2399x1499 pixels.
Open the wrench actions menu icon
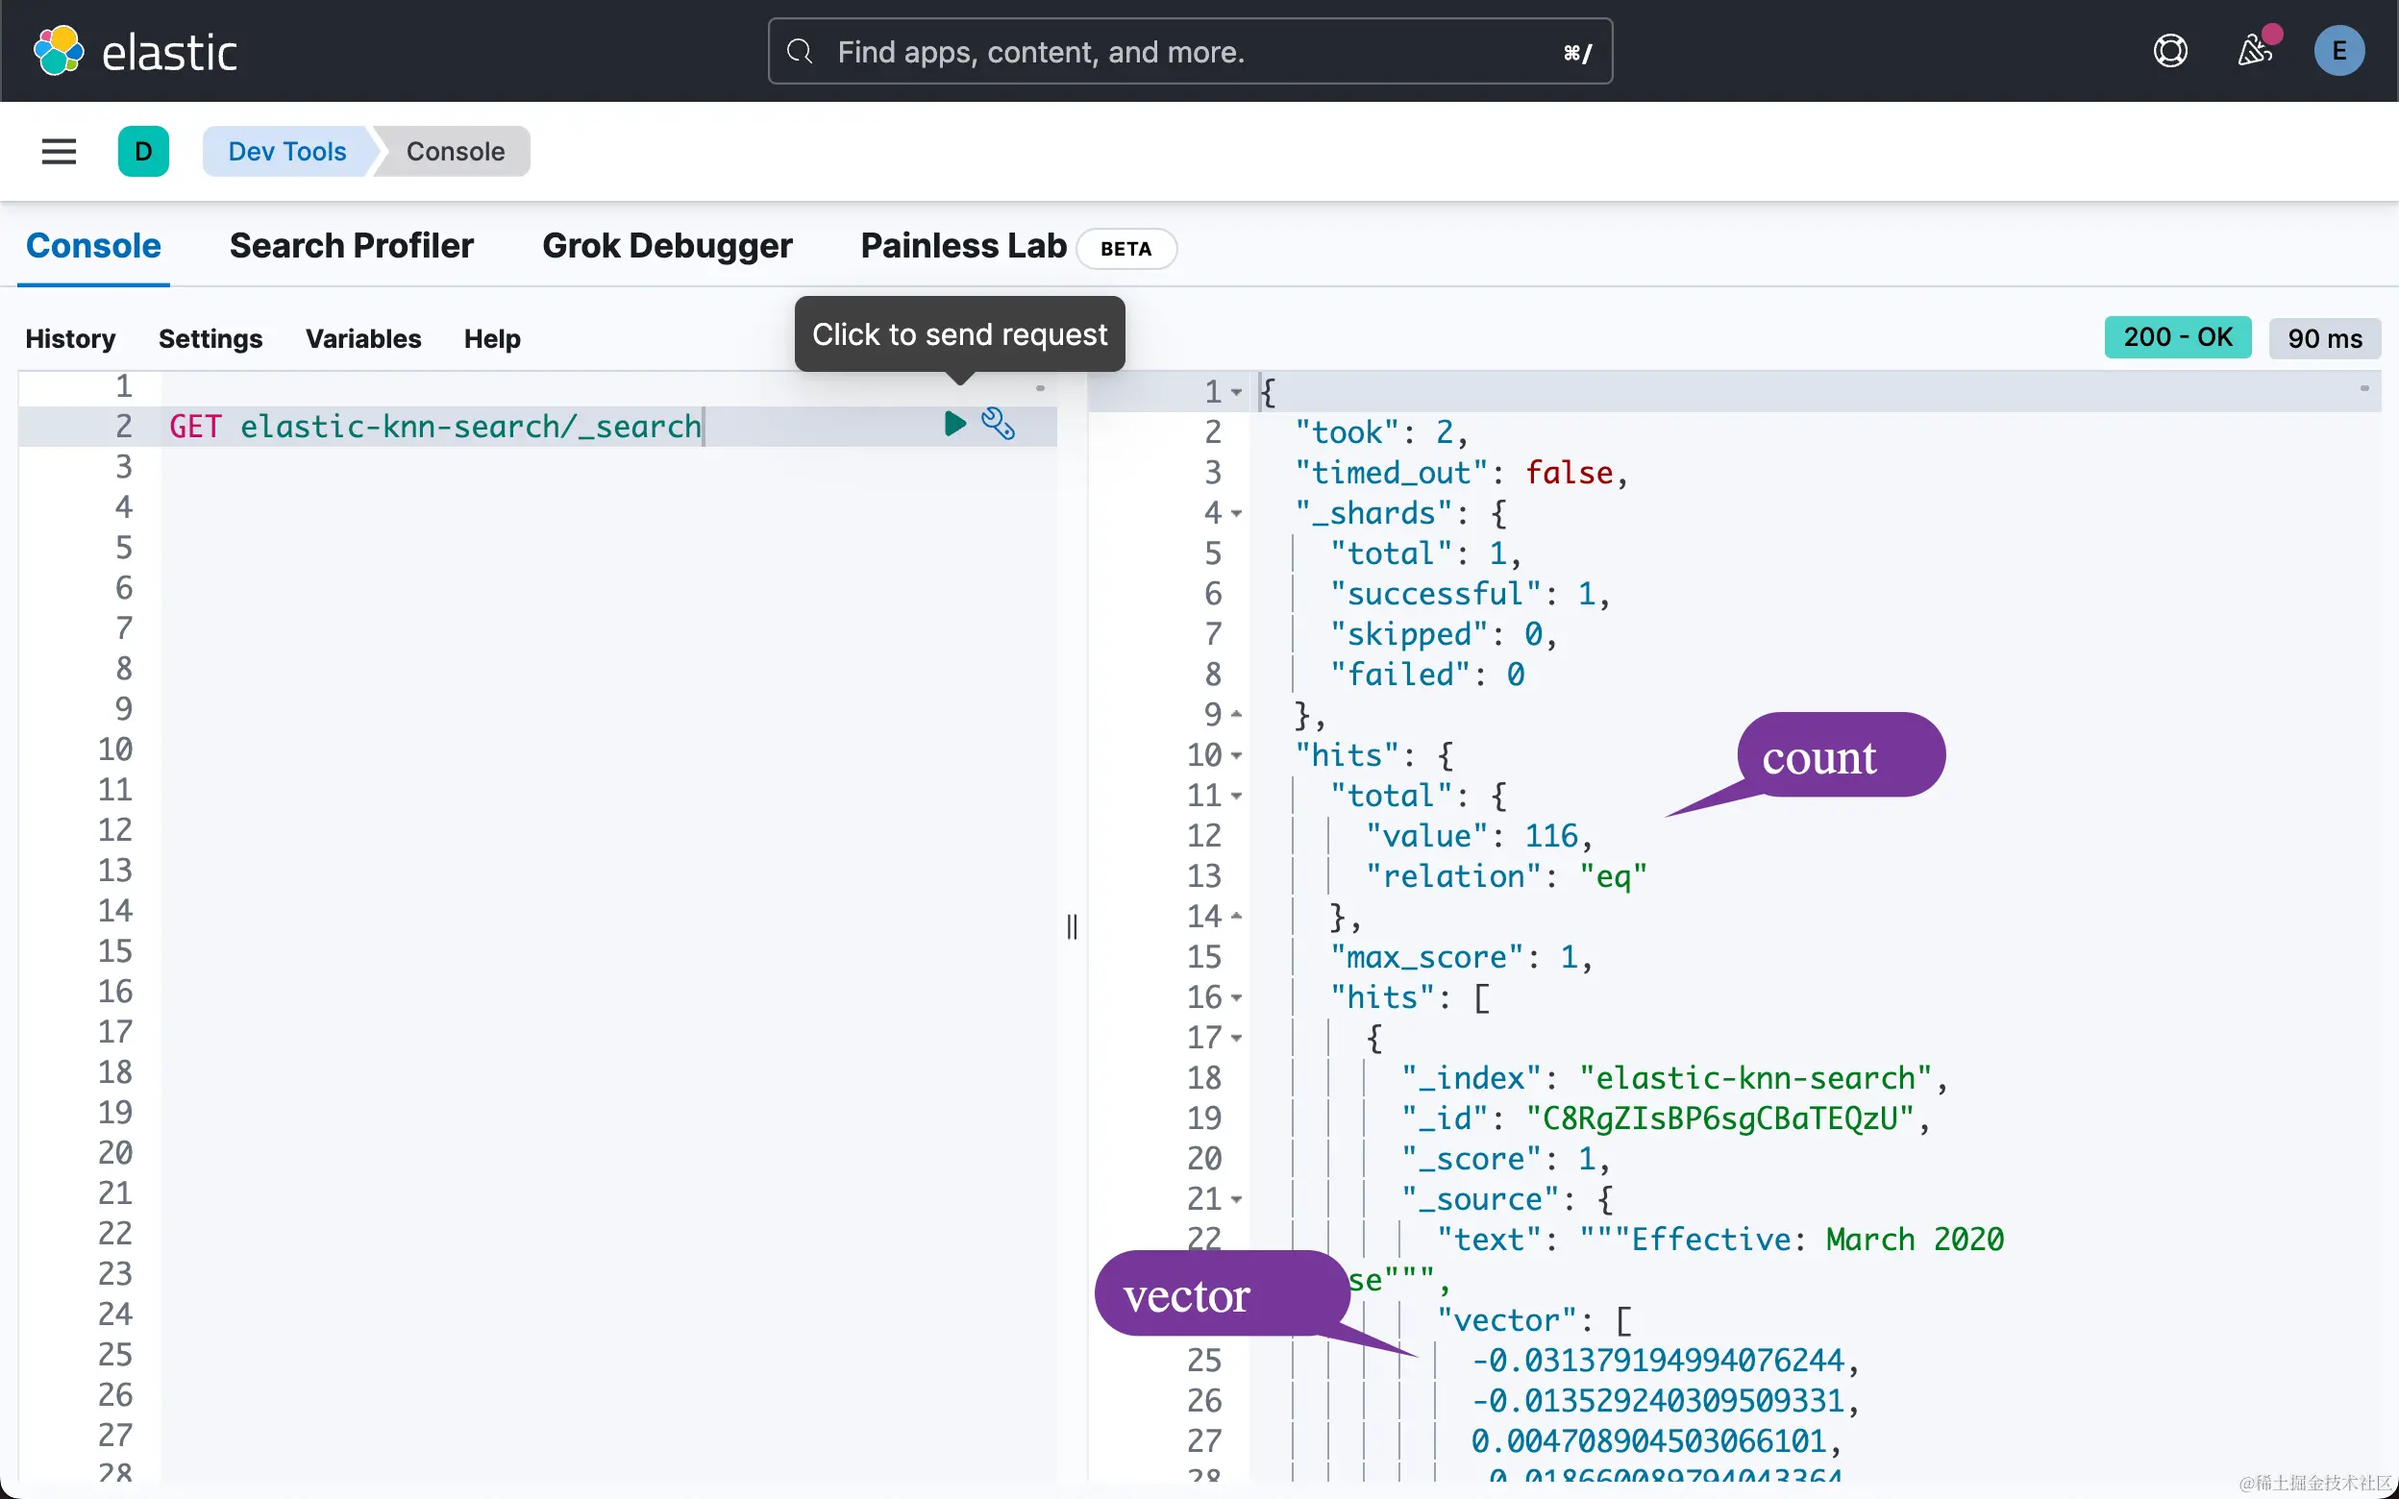(x=998, y=425)
